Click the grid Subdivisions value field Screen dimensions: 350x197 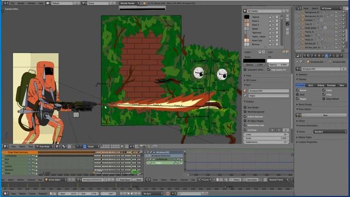(x=266, y=142)
